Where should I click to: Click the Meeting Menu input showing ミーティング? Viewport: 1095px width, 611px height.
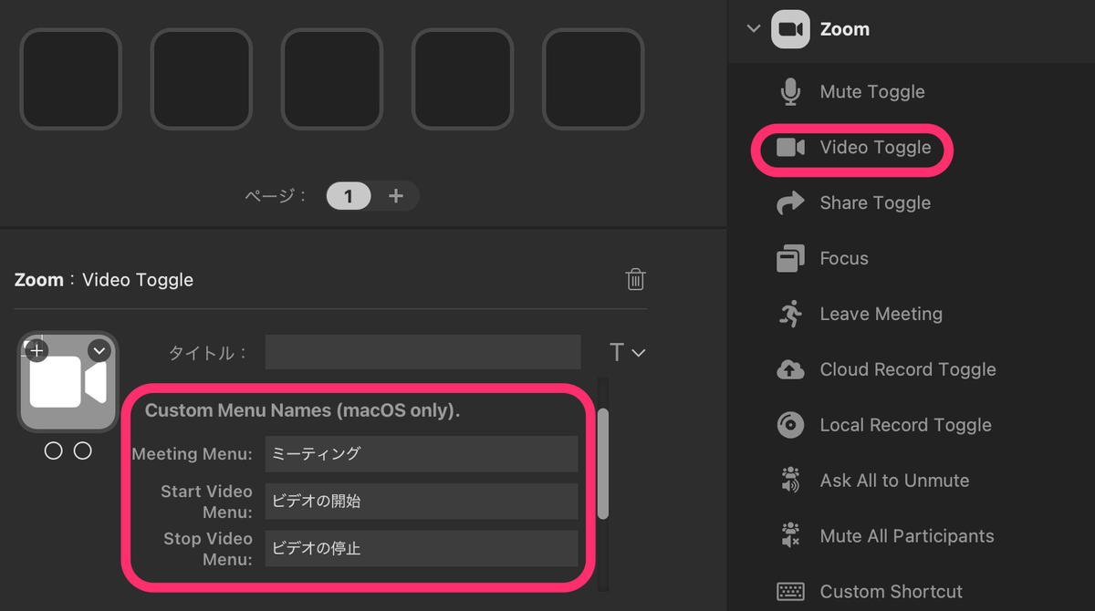pyautogui.click(x=421, y=453)
